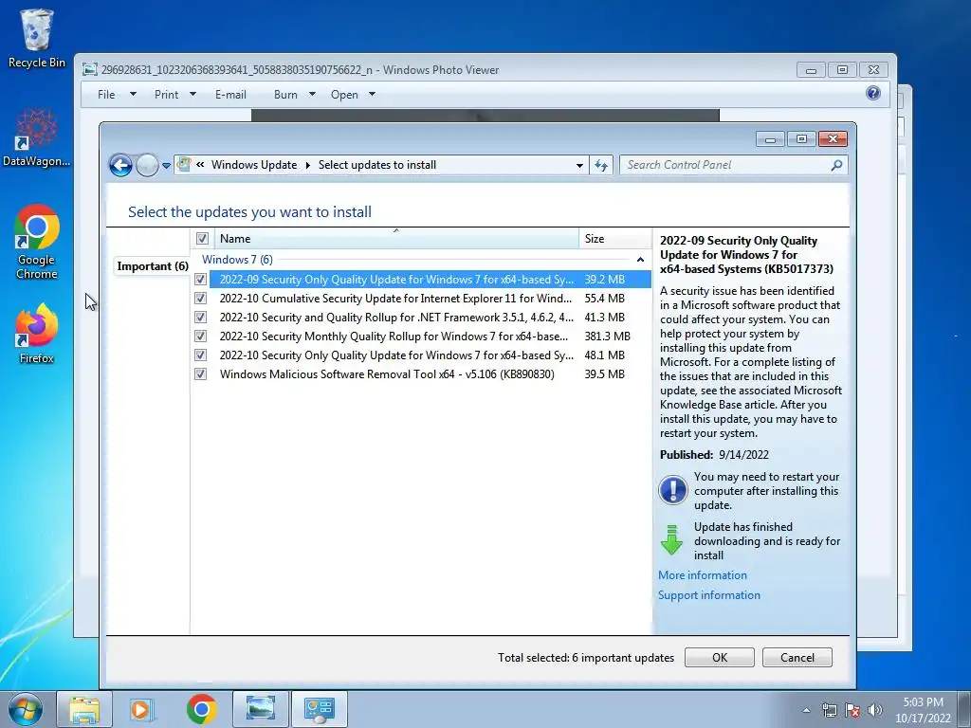971x728 pixels.
Task: Collapse the Windows 7 (6) group
Action: coord(640,260)
